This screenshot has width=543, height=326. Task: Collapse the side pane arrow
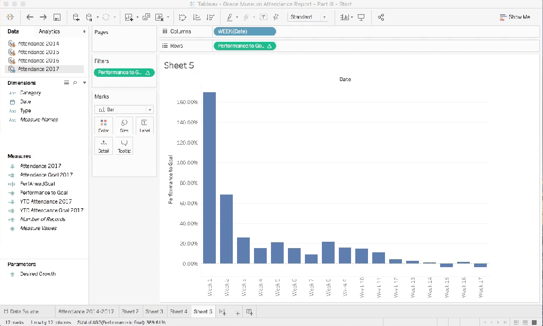point(84,31)
